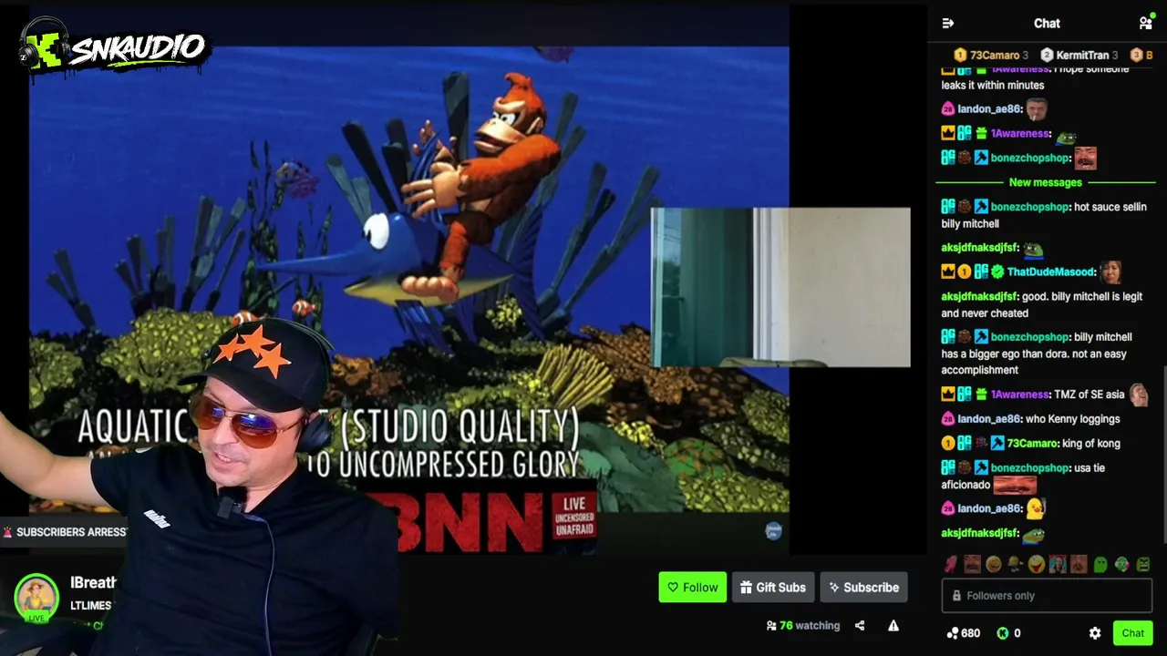The image size is (1167, 656).
Task: Click the silver rank 2 badge beside KermitTran
Action: point(1047,56)
